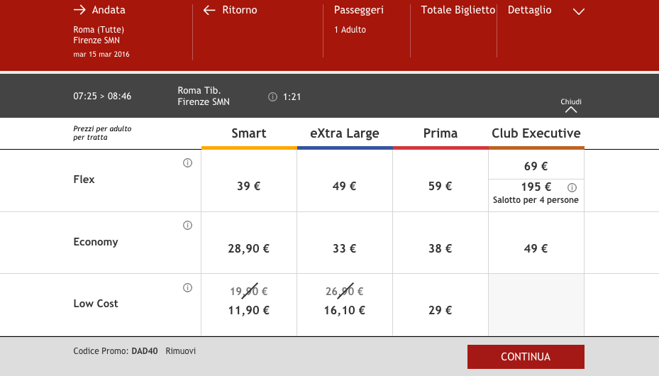Screen dimensions: 659x376
Task: Open the Totale Biglietto section
Action: pyautogui.click(x=458, y=11)
